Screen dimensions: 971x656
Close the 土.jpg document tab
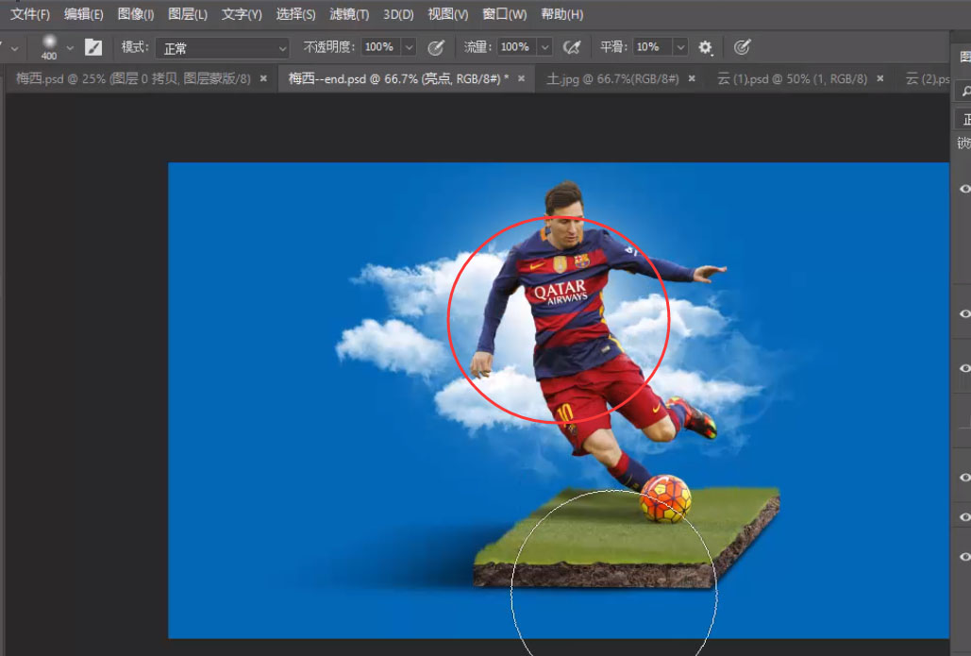(x=692, y=78)
